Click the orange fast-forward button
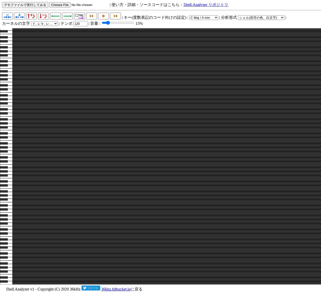Screen dimensions: 321x292 pyautogui.click(x=115, y=16)
